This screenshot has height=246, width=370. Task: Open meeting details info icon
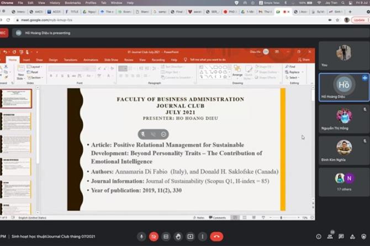pos(319,237)
